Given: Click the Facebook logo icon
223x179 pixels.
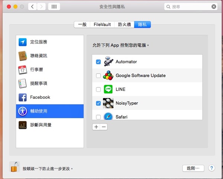Looking at the screenshot, I should 22,97.
